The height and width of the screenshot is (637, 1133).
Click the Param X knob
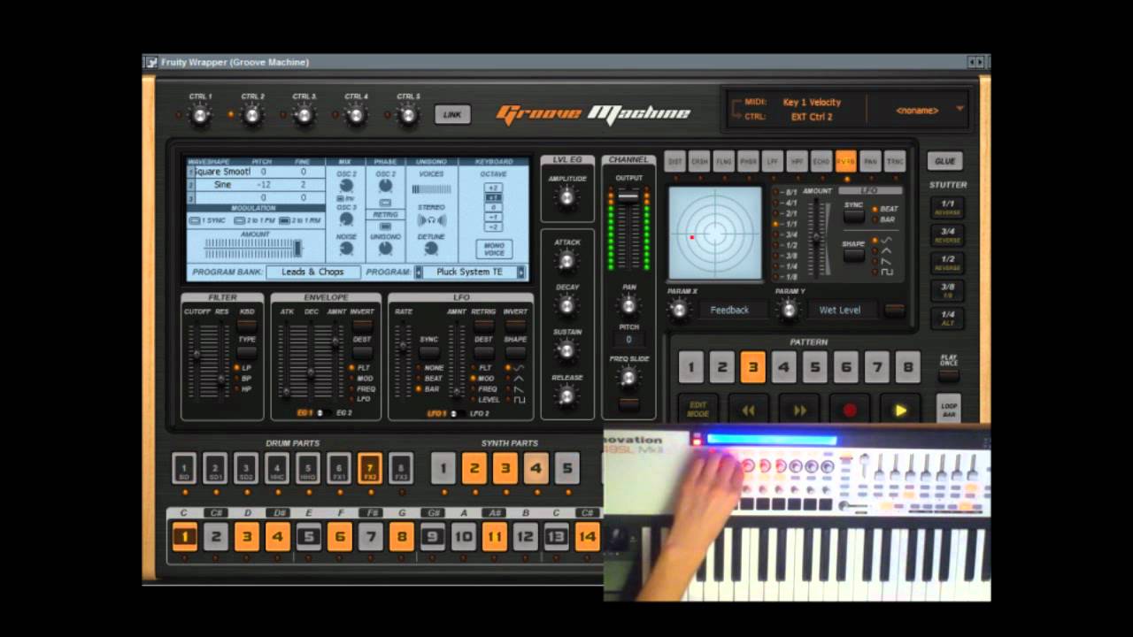(679, 310)
